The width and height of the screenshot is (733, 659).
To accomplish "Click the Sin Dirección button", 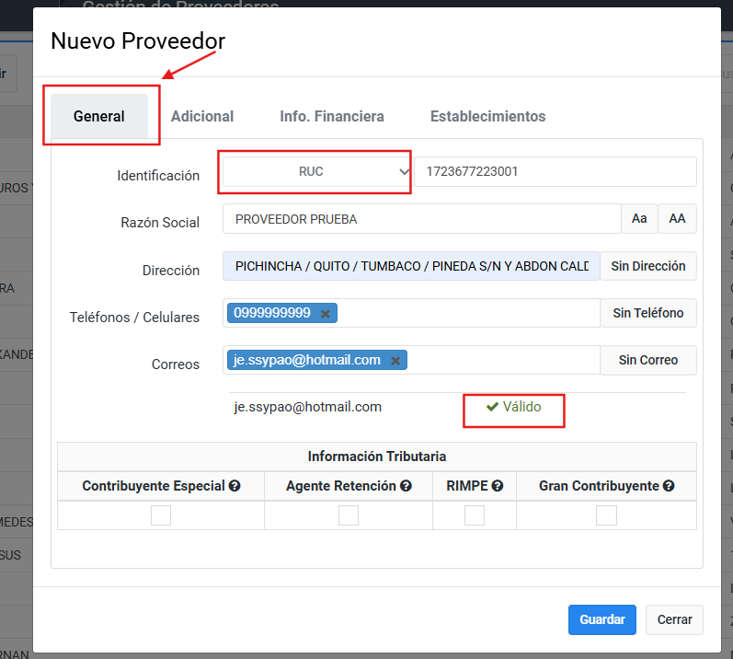I will tap(648, 266).
